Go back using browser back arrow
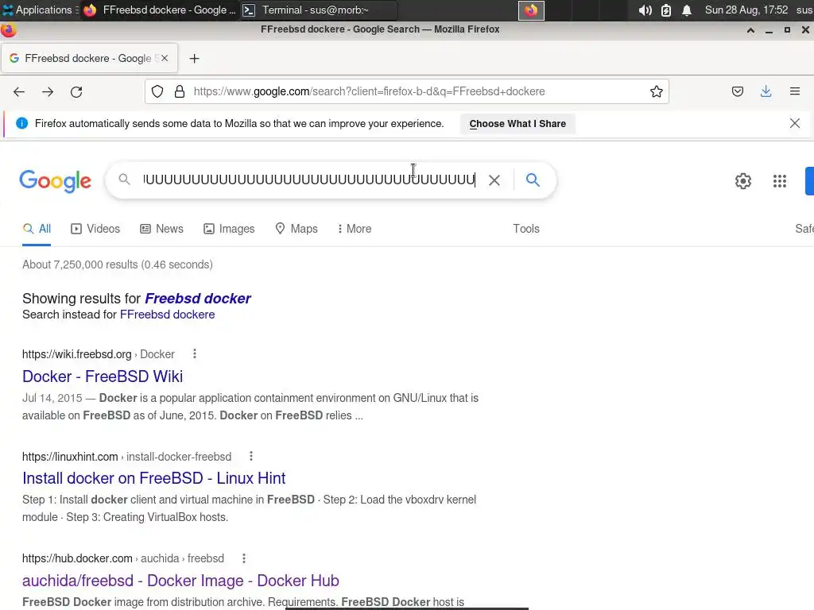Viewport: 814px width, 610px height. [19, 92]
